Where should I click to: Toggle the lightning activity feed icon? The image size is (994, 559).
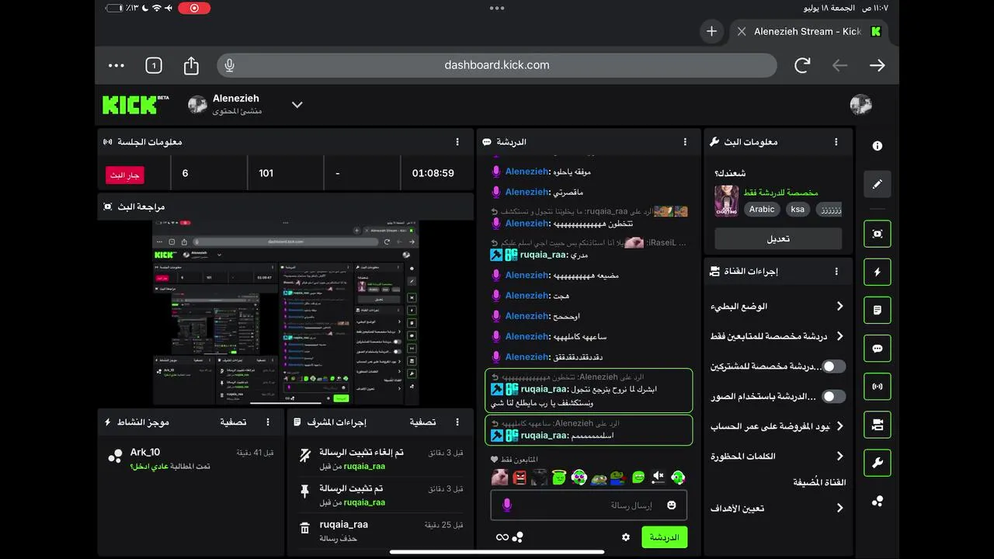tap(877, 272)
